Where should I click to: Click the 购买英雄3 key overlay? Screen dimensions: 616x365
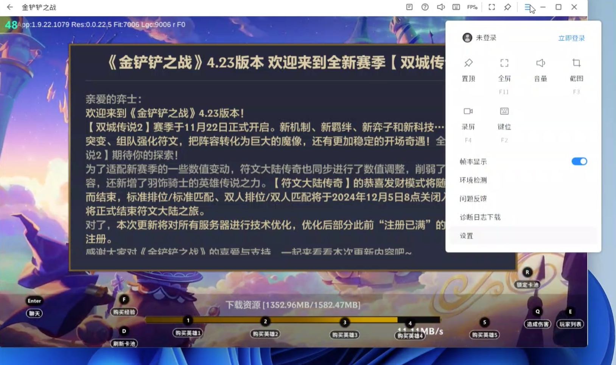[344, 329]
